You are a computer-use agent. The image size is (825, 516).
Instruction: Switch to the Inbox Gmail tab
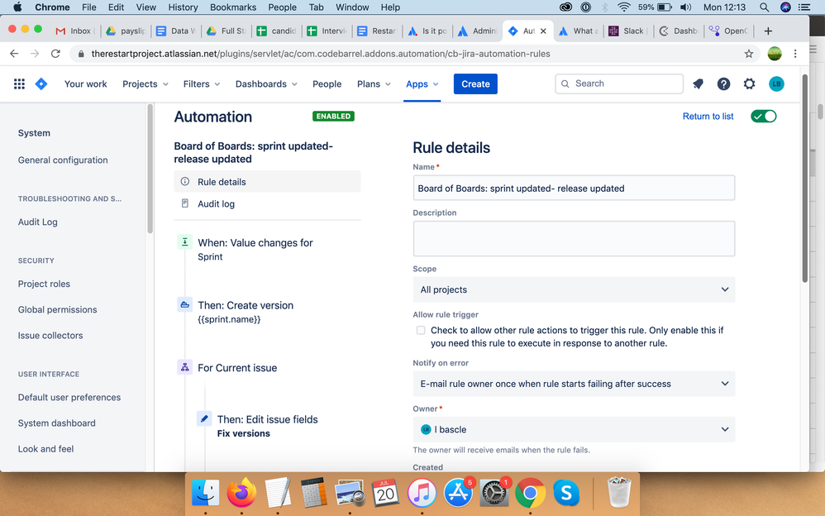(x=75, y=31)
